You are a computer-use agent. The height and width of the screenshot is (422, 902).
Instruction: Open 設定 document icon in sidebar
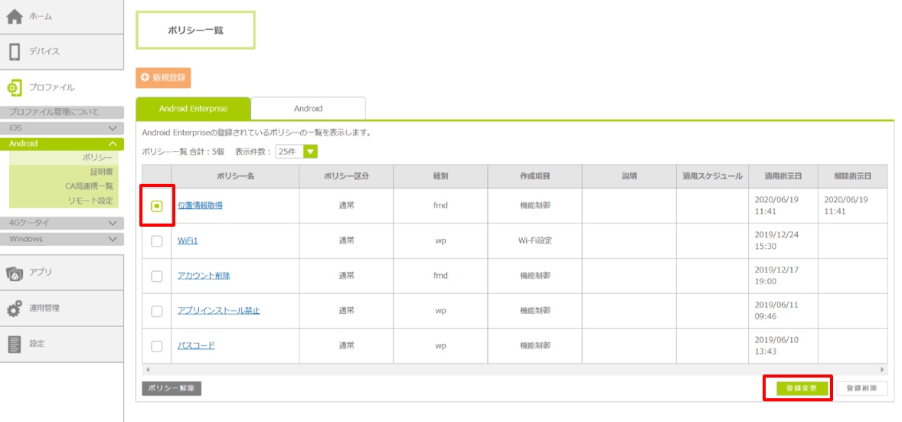click(x=15, y=344)
